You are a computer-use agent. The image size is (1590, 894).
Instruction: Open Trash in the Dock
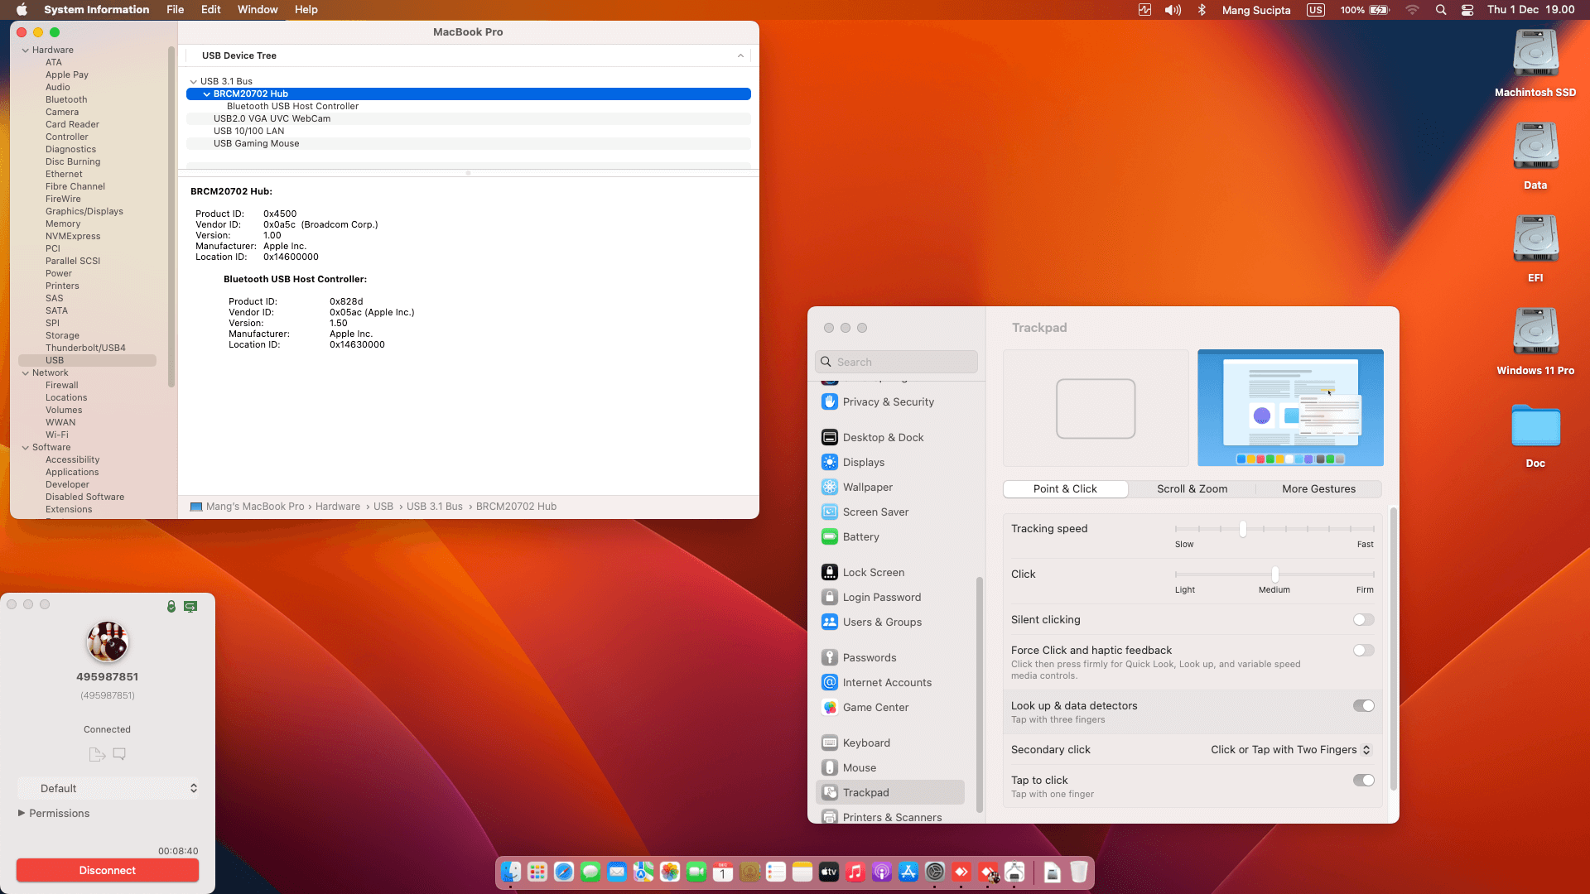1079,872
